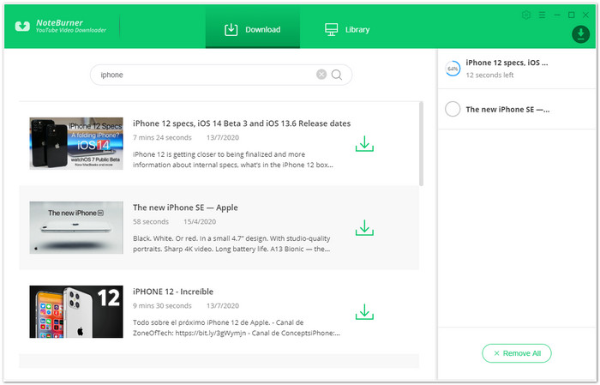Click '9 mins 30 seconds' duration text
The height and width of the screenshot is (385, 600).
point(162,306)
